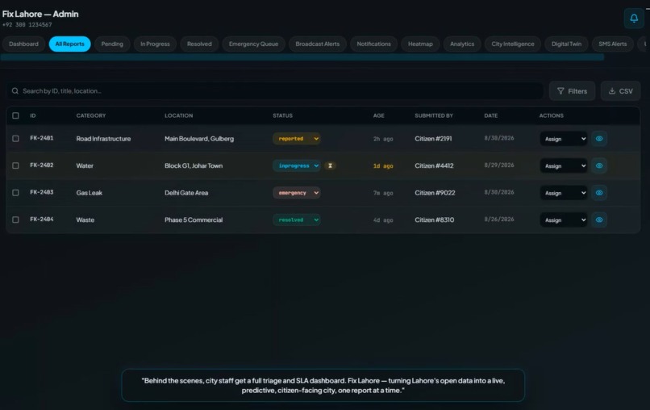
Task: Open the notifications bell icon
Action: click(634, 19)
